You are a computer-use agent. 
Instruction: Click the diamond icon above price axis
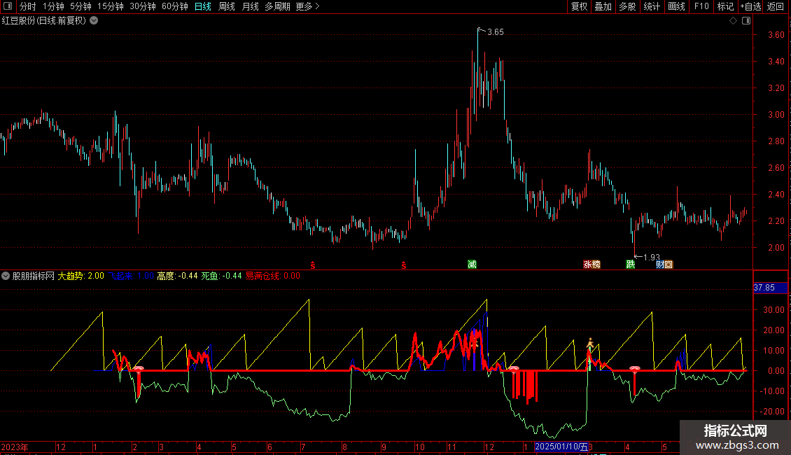734,21
